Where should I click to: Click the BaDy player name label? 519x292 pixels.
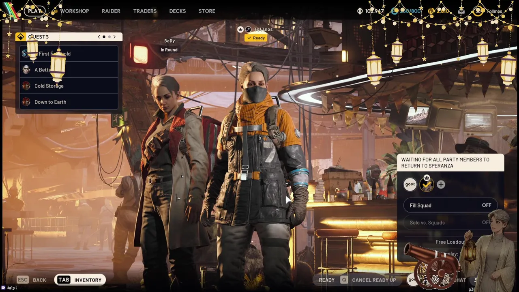[x=169, y=41]
